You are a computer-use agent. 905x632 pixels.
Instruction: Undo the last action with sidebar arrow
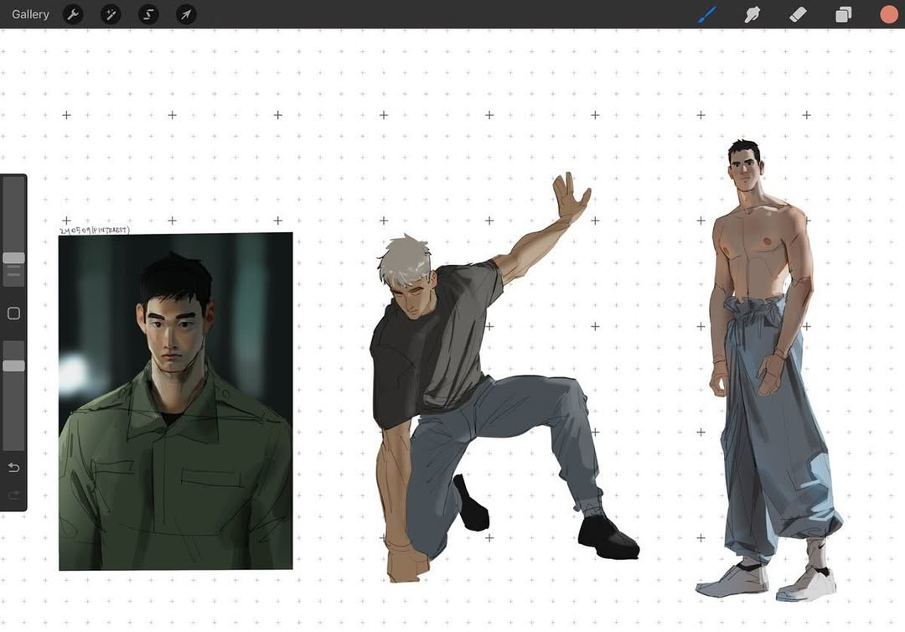13,467
